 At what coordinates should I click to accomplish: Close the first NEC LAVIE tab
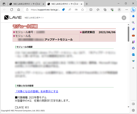click(44, 4)
